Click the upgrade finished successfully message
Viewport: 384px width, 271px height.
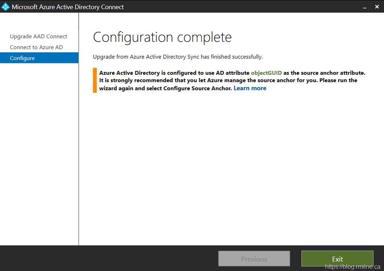click(x=178, y=57)
